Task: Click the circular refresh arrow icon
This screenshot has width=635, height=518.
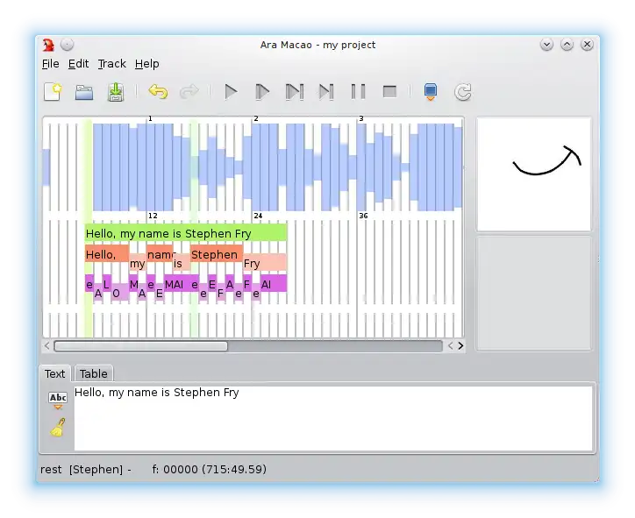Action: [x=463, y=92]
